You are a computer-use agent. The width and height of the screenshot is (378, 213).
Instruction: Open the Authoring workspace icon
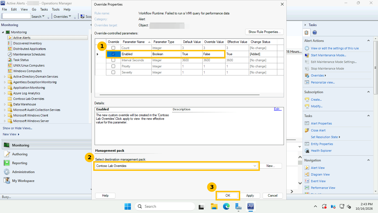coord(7,154)
